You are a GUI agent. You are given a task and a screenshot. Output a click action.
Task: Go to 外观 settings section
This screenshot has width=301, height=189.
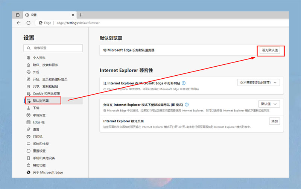tap(36, 72)
